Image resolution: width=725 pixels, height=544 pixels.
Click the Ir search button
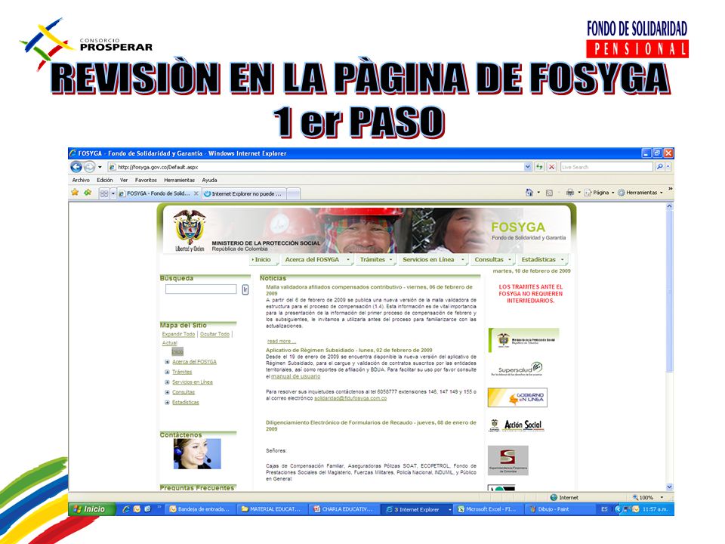(245, 289)
